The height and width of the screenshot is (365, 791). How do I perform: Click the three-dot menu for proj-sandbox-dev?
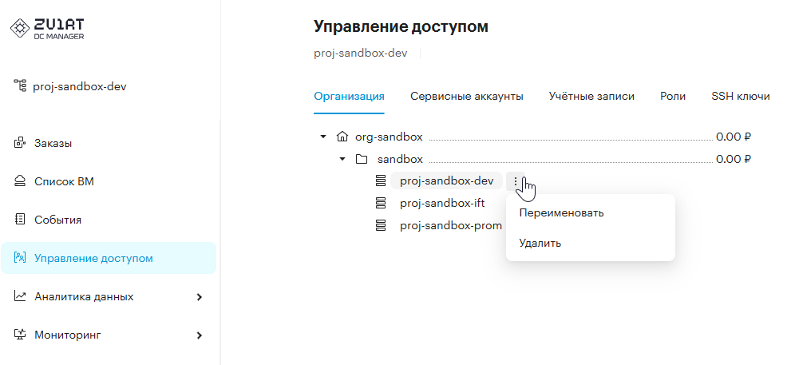pyautogui.click(x=516, y=181)
